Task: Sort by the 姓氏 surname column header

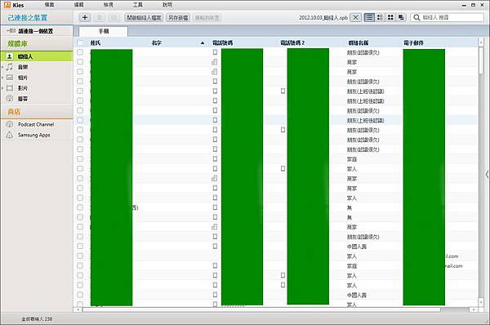Action: pyautogui.click(x=96, y=42)
